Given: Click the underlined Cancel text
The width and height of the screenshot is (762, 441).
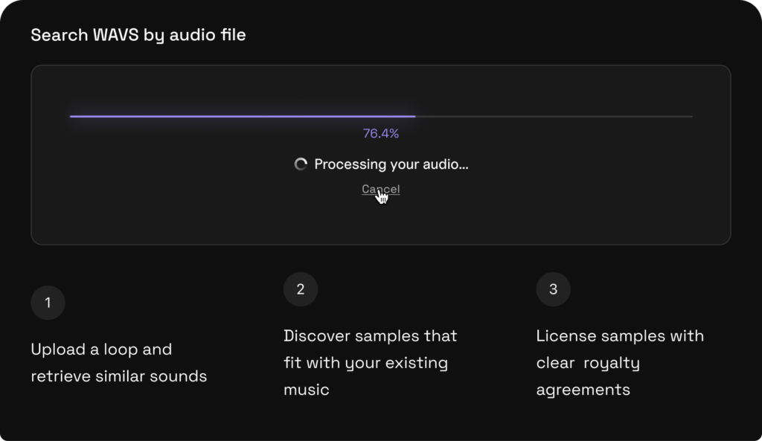Looking at the screenshot, I should pos(380,188).
